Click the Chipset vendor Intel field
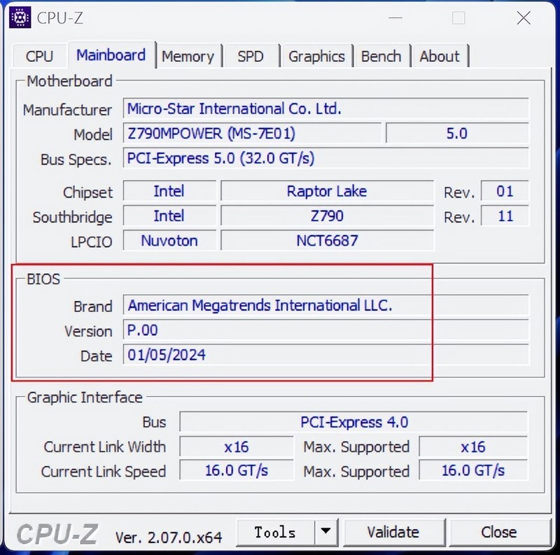The height and width of the screenshot is (555, 560). click(x=169, y=191)
